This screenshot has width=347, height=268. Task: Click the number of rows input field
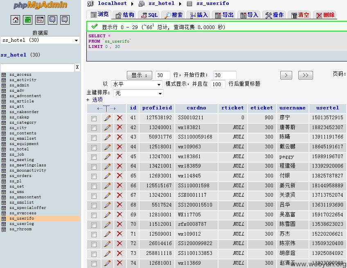coord(163,75)
